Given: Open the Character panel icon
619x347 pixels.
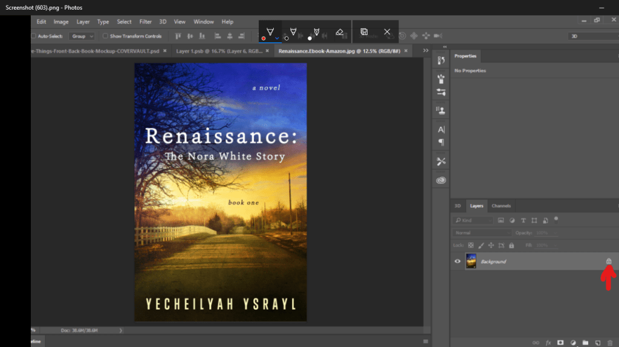Looking at the screenshot, I should 441,129.
